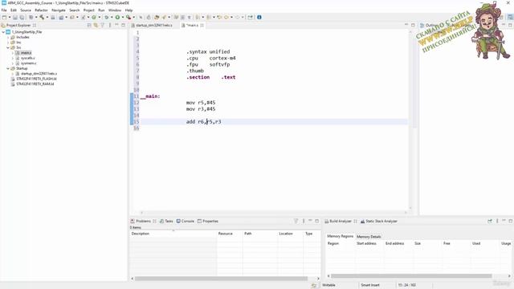Screen dimensions: 514x289
Task: Click Problems view horizontal scrollbar
Action: pos(222,279)
